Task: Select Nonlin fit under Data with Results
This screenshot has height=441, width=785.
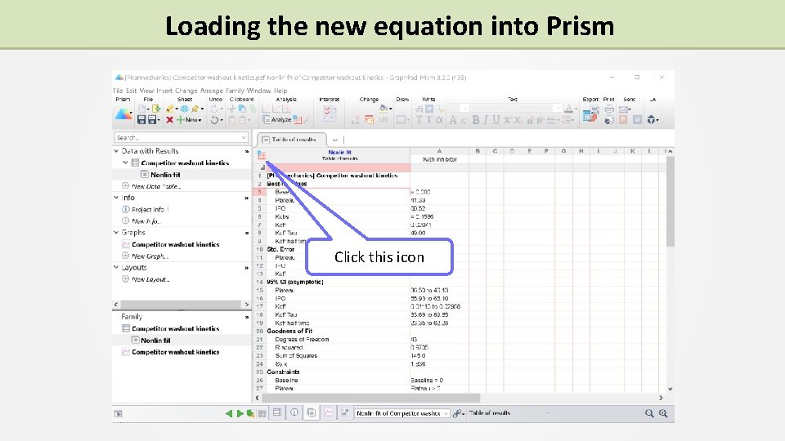Action: pos(165,175)
